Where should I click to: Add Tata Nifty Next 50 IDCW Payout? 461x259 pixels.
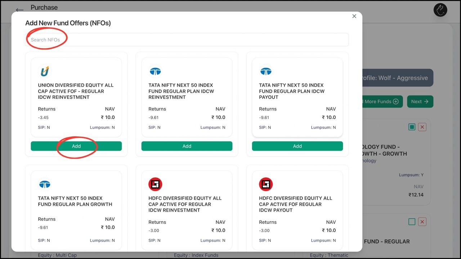pyautogui.click(x=297, y=146)
